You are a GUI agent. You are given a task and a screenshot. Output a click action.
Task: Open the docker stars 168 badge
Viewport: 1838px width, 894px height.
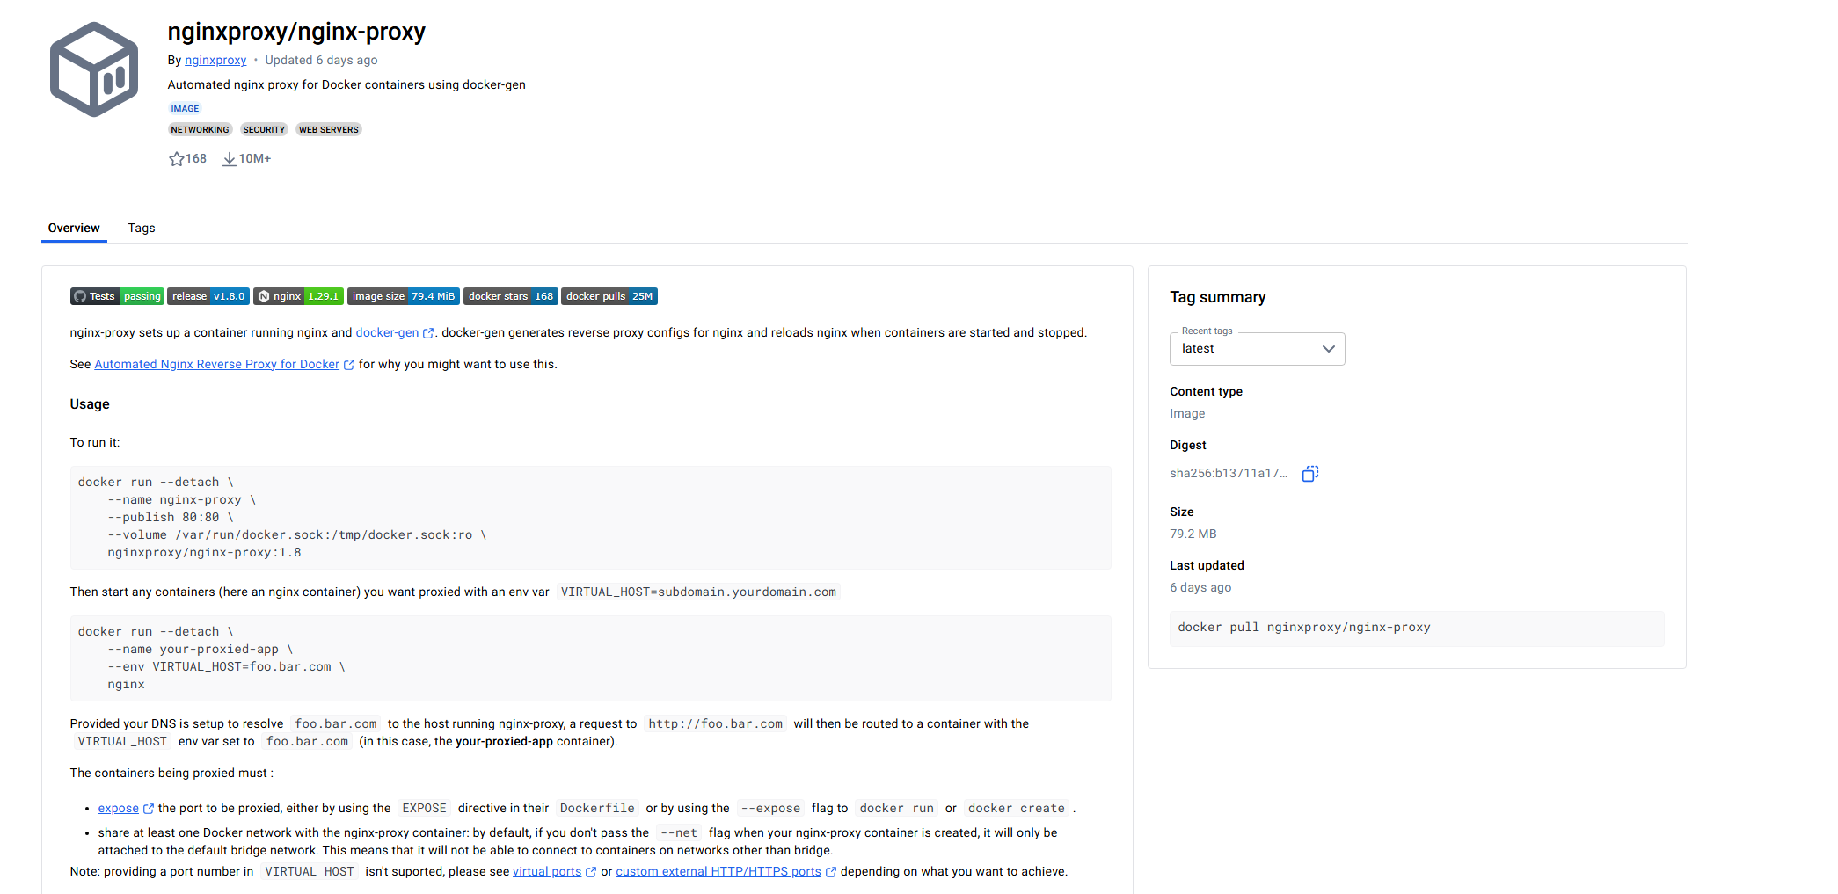pyautogui.click(x=510, y=296)
